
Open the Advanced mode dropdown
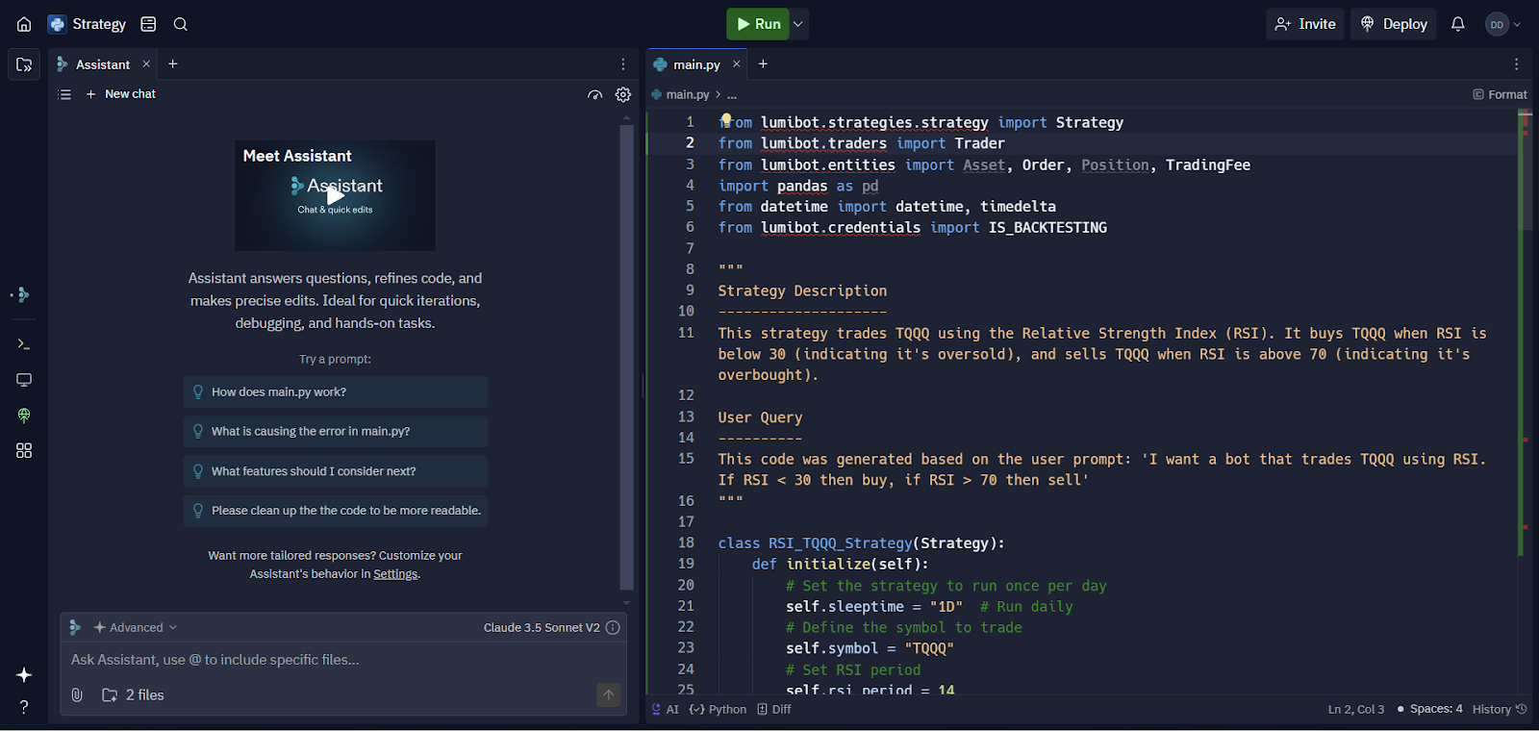(x=136, y=627)
